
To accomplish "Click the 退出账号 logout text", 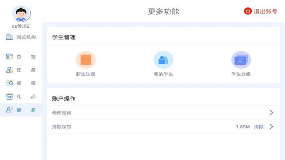I will click(265, 11).
